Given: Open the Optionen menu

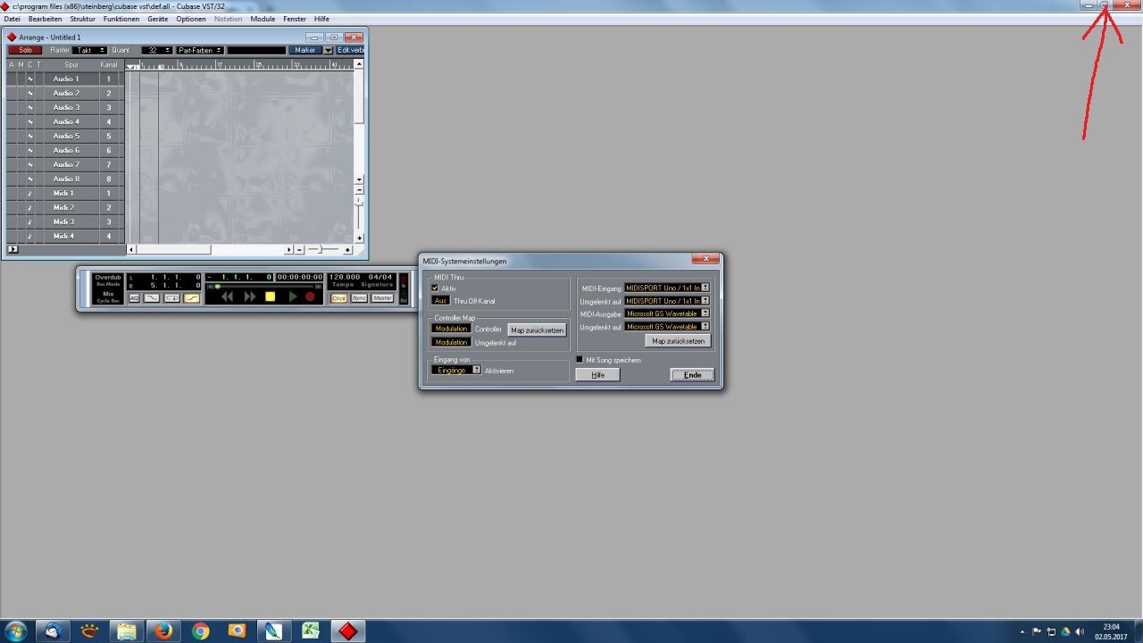Looking at the screenshot, I should click(x=190, y=19).
